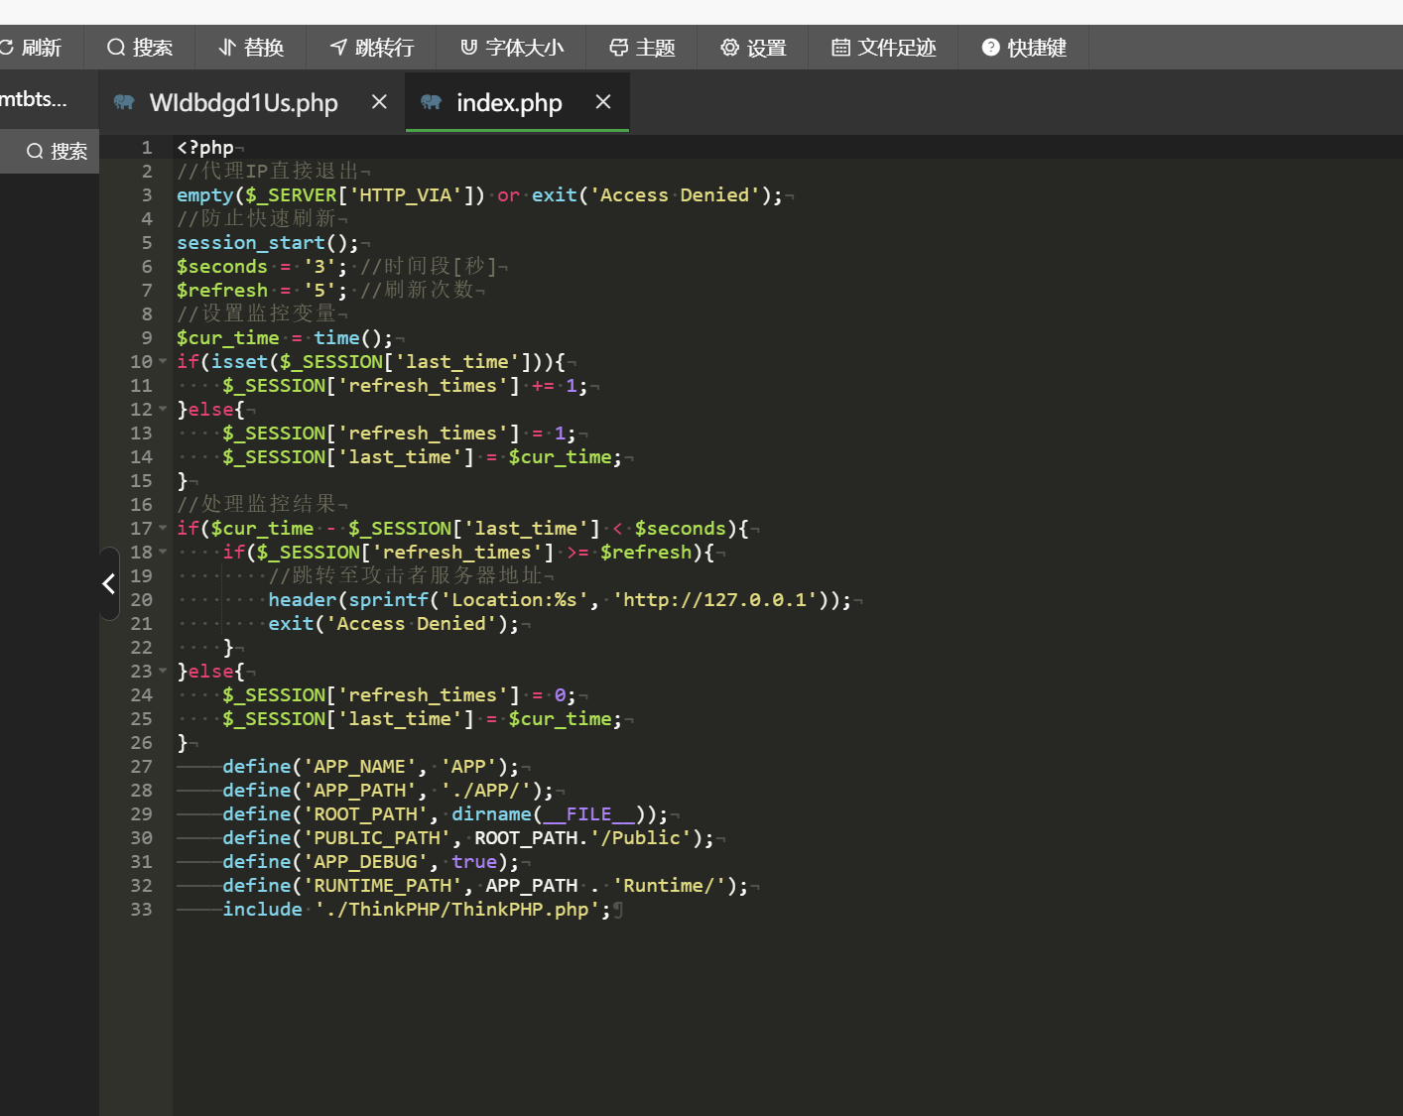Click the session_start() code on line 5
1403x1116 pixels.
click(x=267, y=242)
